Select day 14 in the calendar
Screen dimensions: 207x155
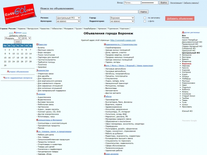pos(30,54)
